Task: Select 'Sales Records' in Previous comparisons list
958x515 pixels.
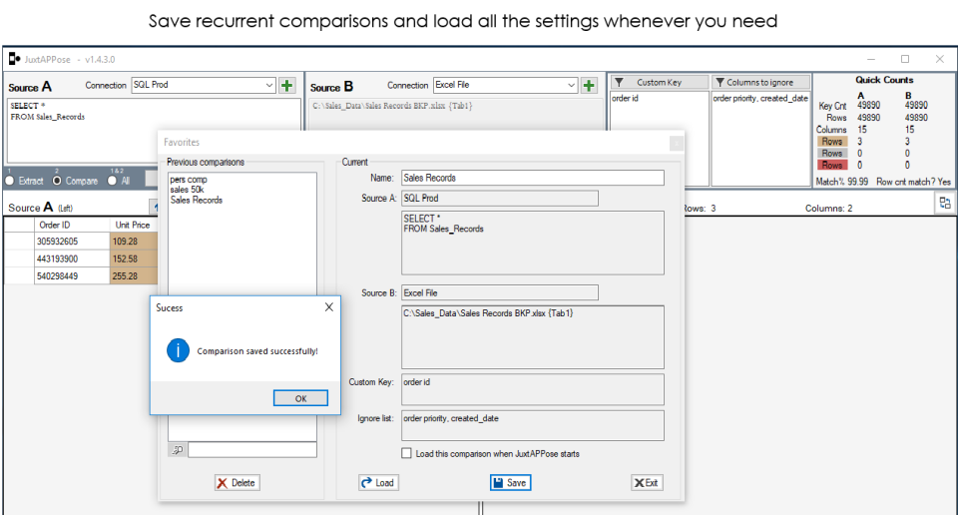Action: (197, 200)
